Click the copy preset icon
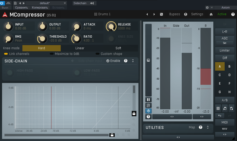237x141 pixels. [225, 108]
